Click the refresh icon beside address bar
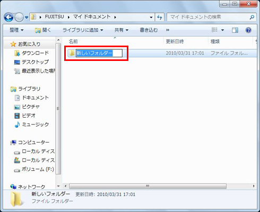Screen dimensions: 260x212 160,17
